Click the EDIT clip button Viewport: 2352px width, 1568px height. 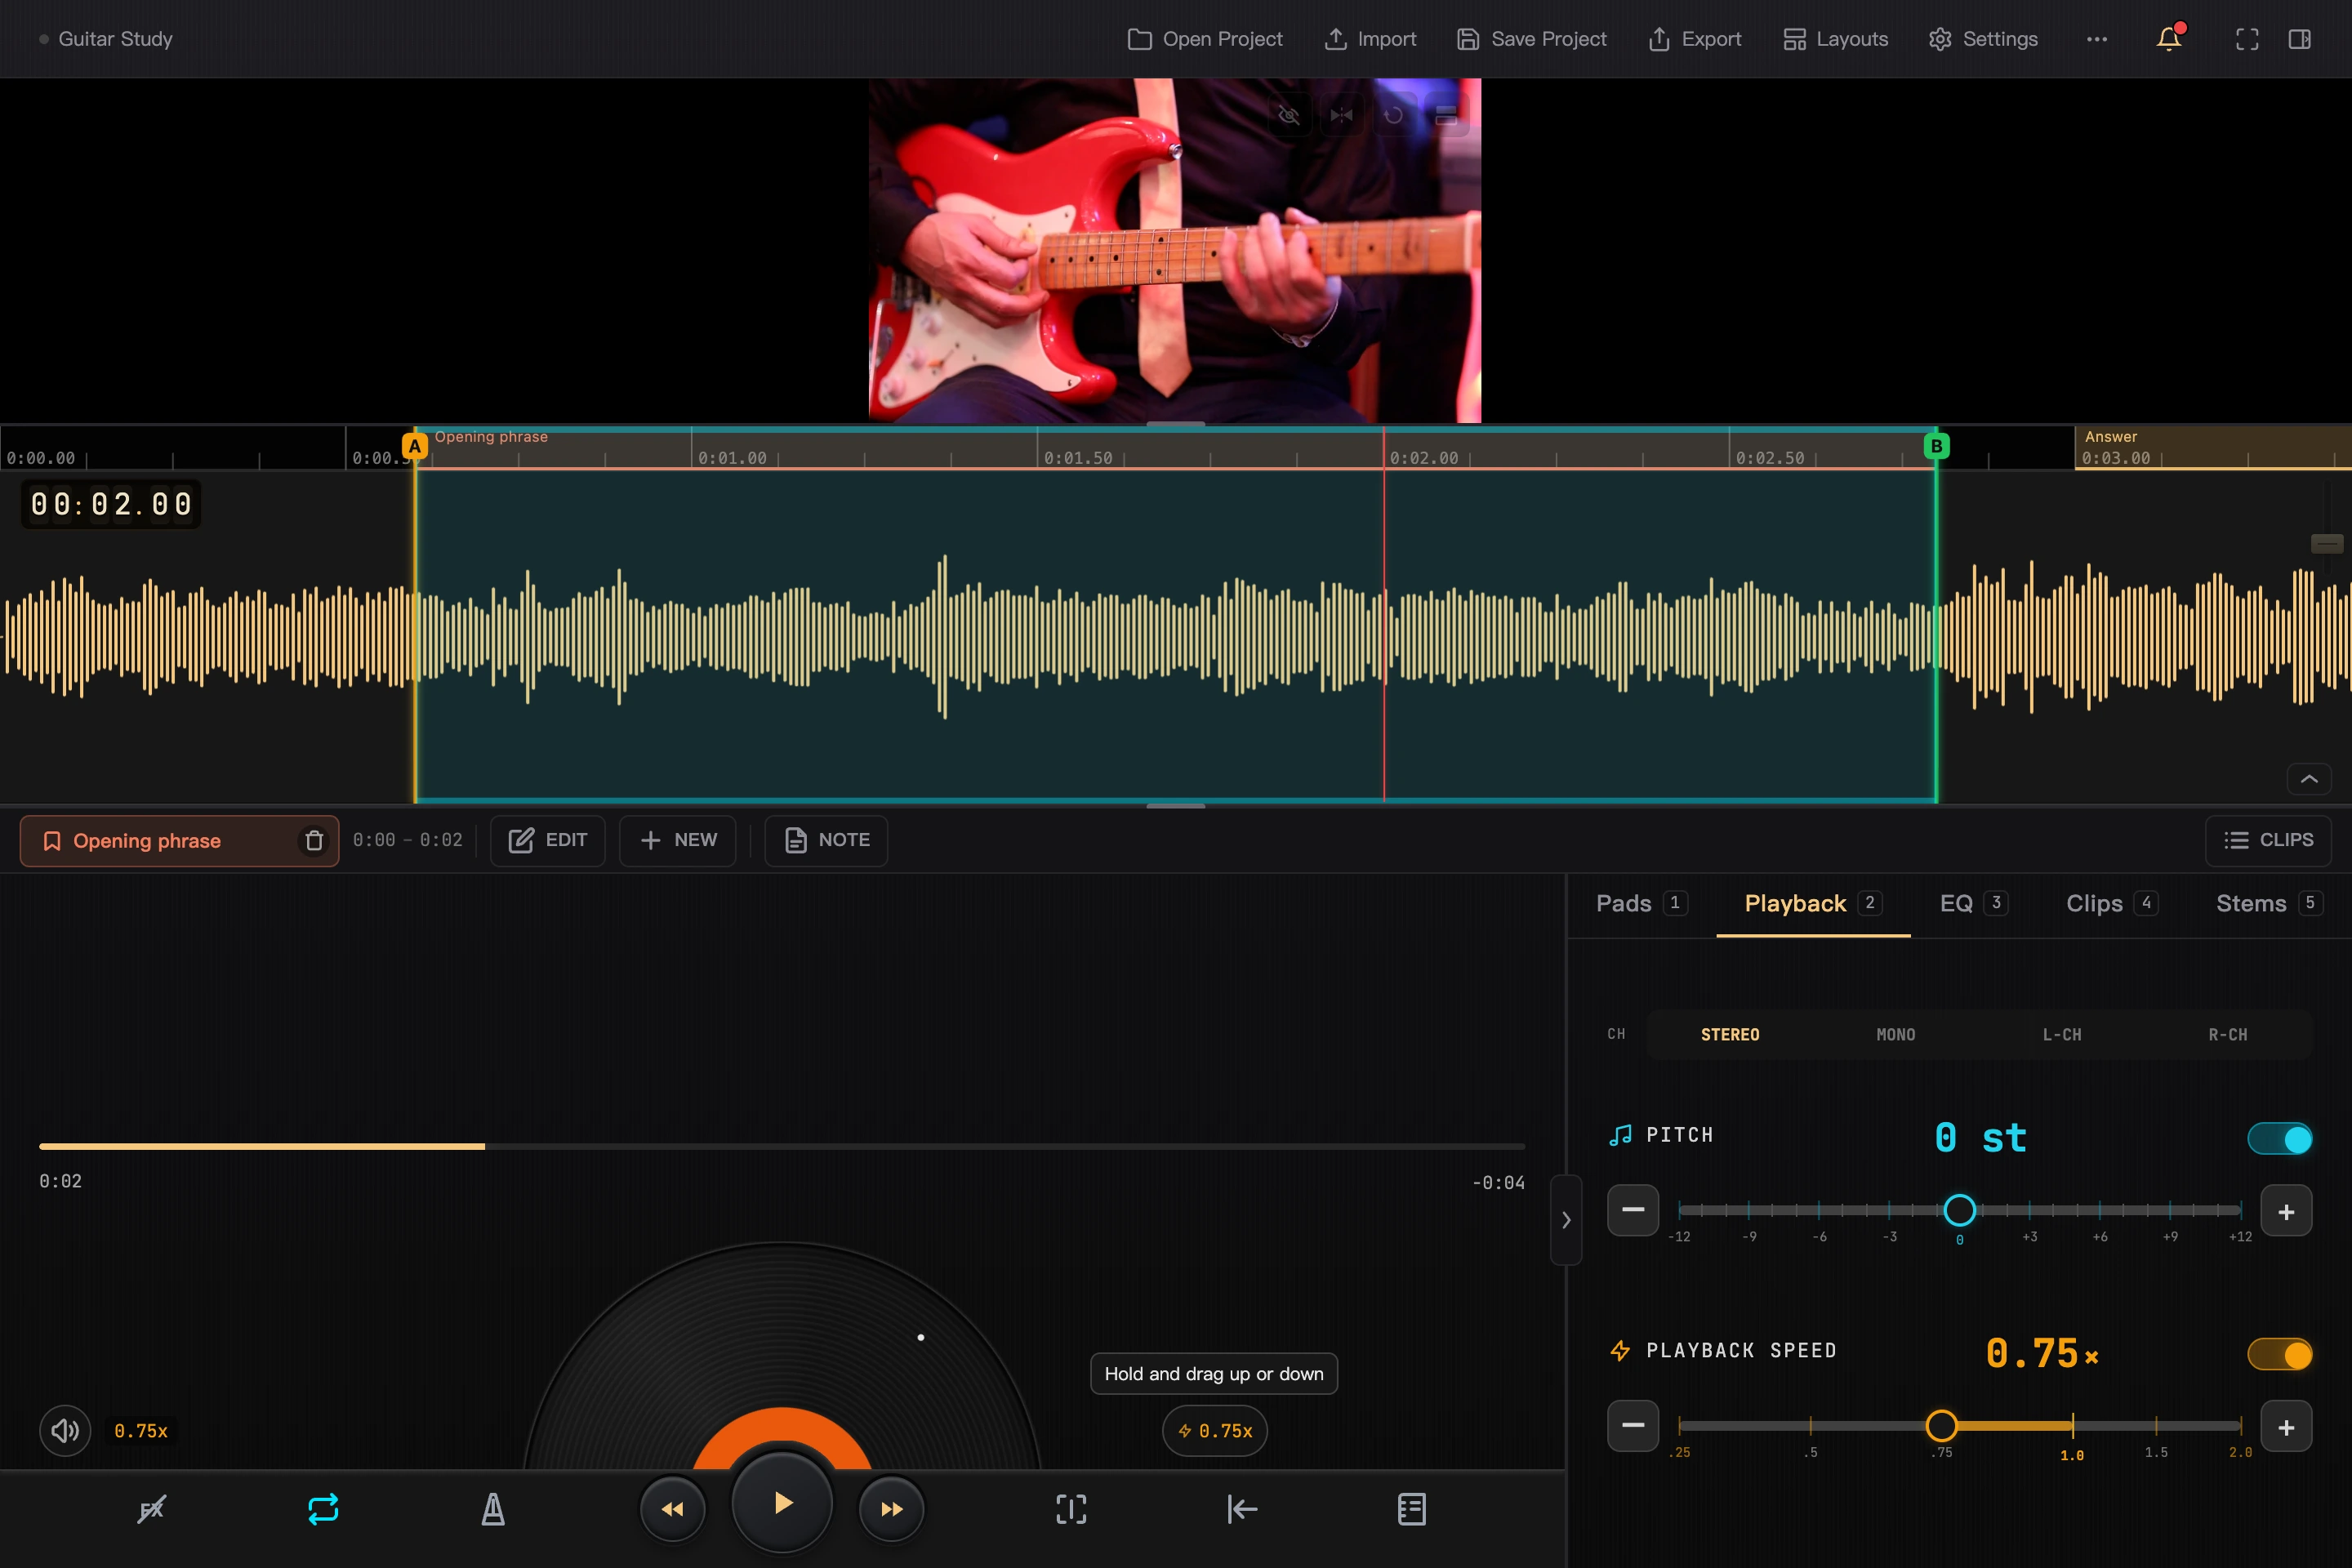click(548, 840)
